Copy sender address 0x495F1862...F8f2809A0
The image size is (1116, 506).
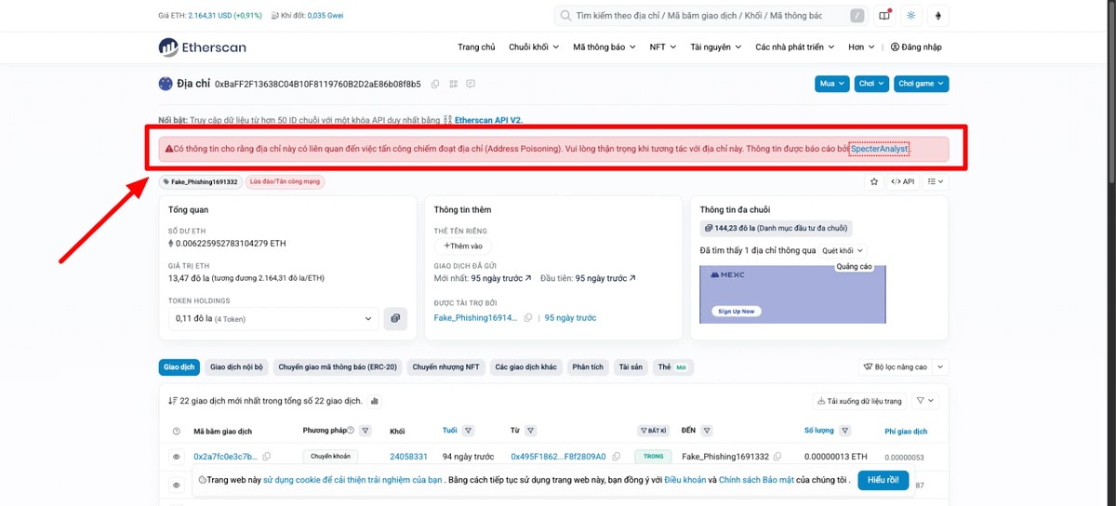coord(615,457)
